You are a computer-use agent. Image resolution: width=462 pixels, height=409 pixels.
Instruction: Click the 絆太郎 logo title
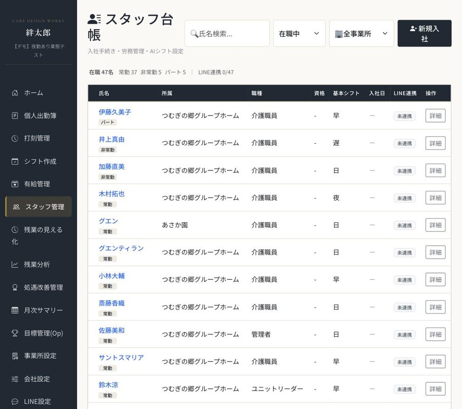38,33
